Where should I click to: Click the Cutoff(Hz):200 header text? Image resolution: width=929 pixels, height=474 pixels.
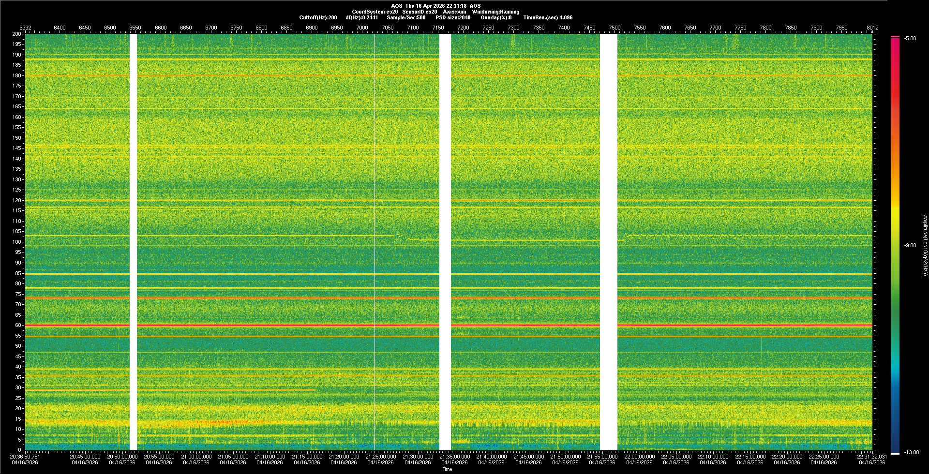pyautogui.click(x=318, y=17)
